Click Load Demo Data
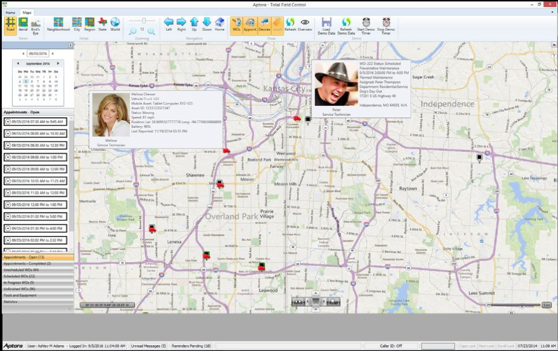The image size is (558, 351). pyautogui.click(x=326, y=26)
